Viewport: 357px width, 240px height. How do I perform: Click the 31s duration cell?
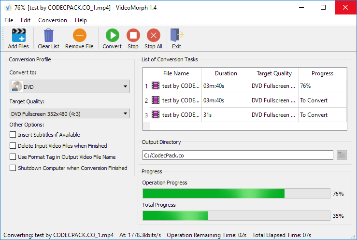(x=226, y=115)
